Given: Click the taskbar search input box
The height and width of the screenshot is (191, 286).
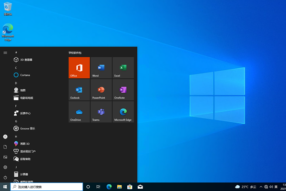Looking at the screenshot, I should 47,187.
